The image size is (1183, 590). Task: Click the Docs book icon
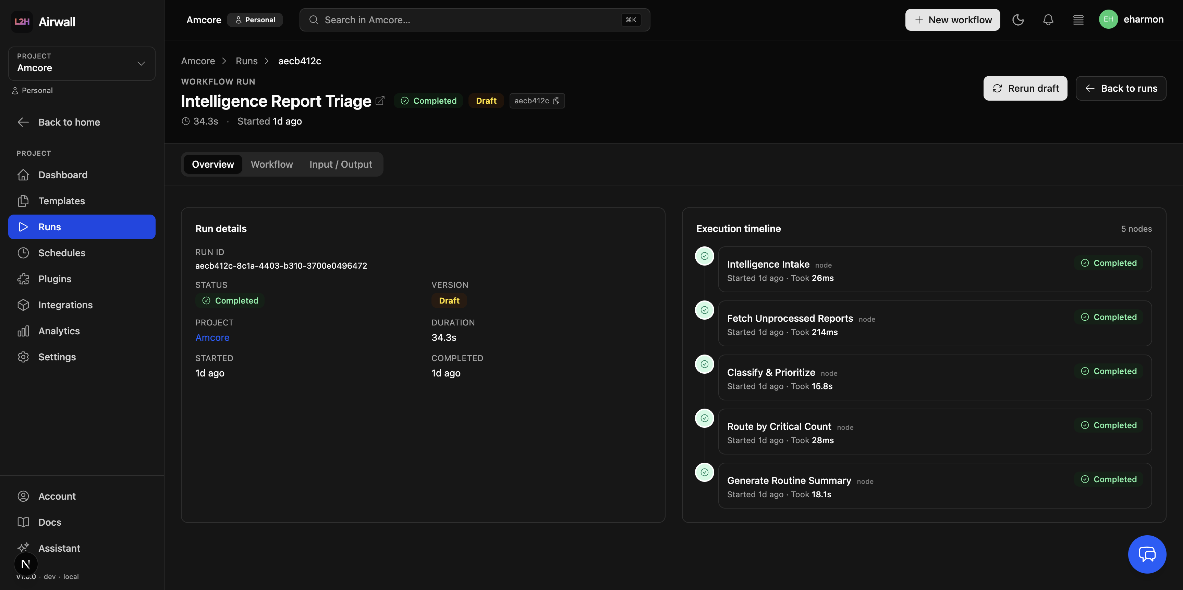(23, 522)
